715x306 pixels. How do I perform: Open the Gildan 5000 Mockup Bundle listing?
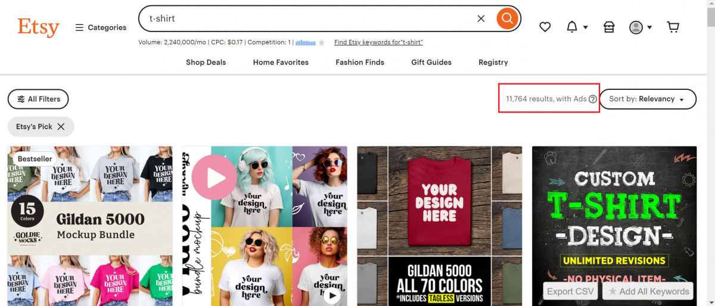point(90,226)
